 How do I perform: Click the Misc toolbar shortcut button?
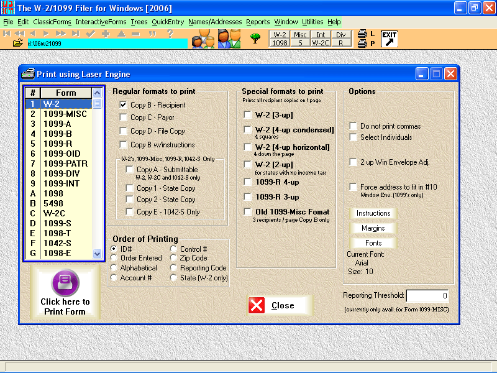point(300,35)
